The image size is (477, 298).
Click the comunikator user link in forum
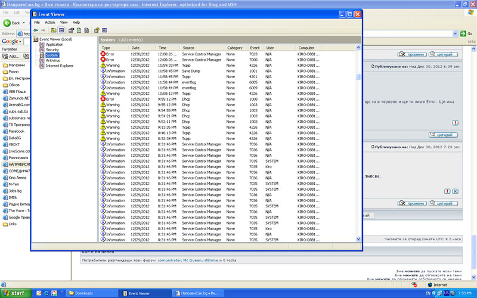pos(169,260)
